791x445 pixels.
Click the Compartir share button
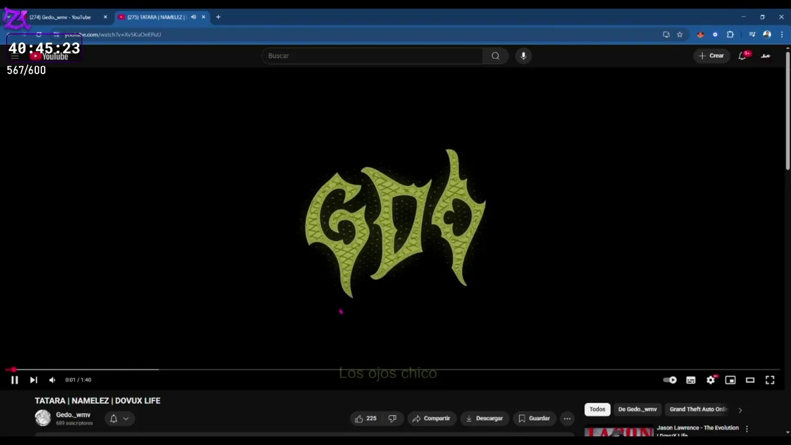[x=431, y=418]
